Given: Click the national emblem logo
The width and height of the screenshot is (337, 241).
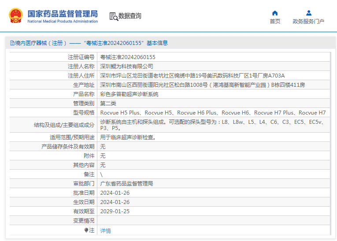Looking at the screenshot, I should click(x=16, y=16).
